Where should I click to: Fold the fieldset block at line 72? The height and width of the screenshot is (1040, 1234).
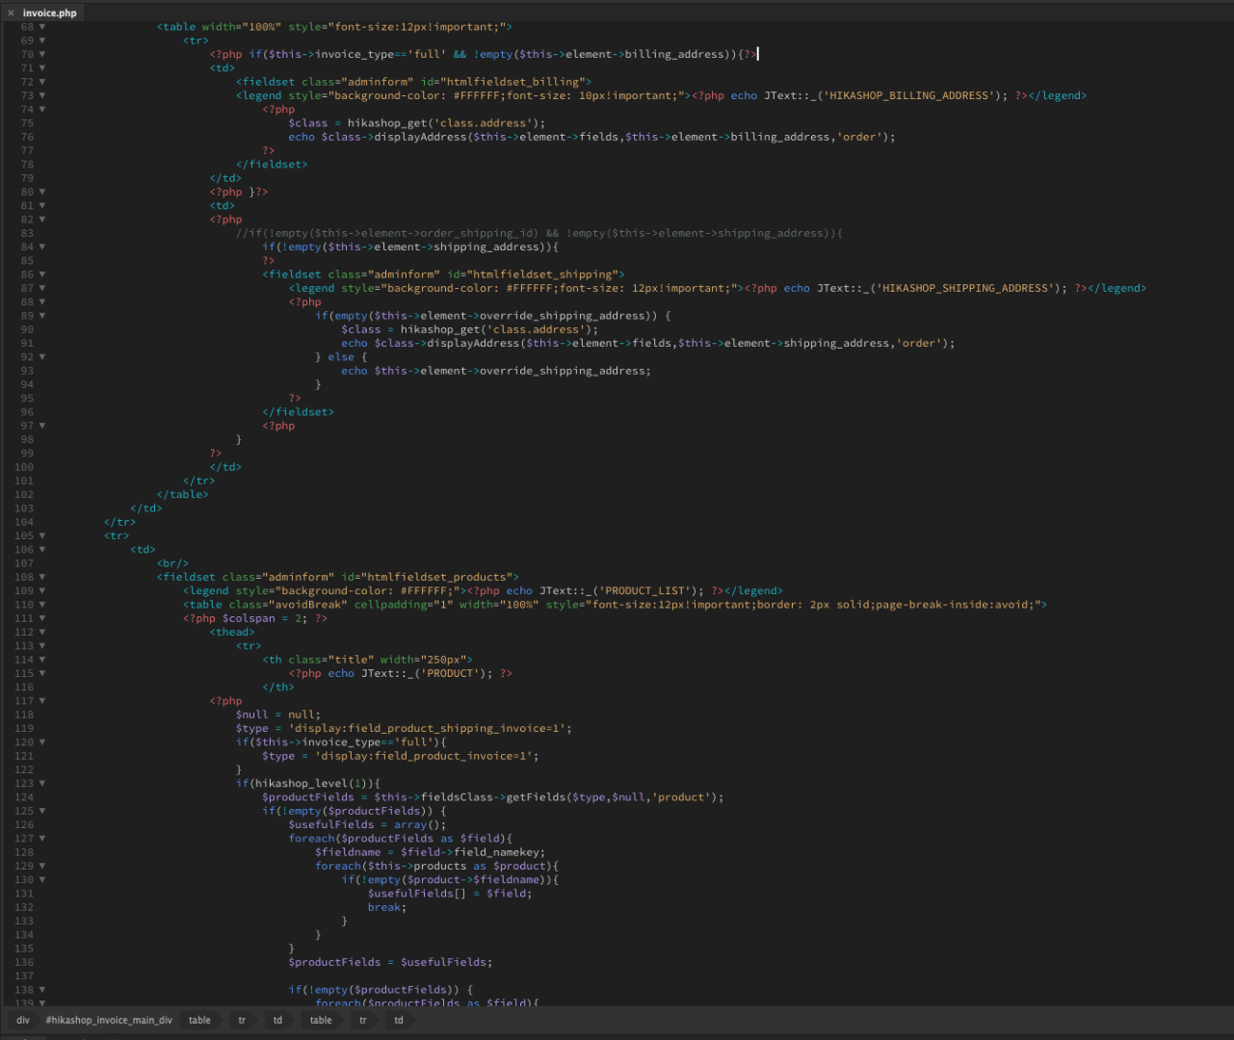pyautogui.click(x=42, y=82)
